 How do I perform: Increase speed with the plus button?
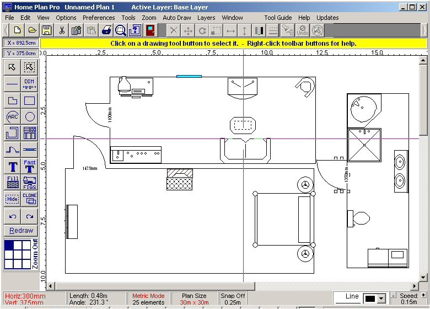pyautogui.click(x=423, y=296)
